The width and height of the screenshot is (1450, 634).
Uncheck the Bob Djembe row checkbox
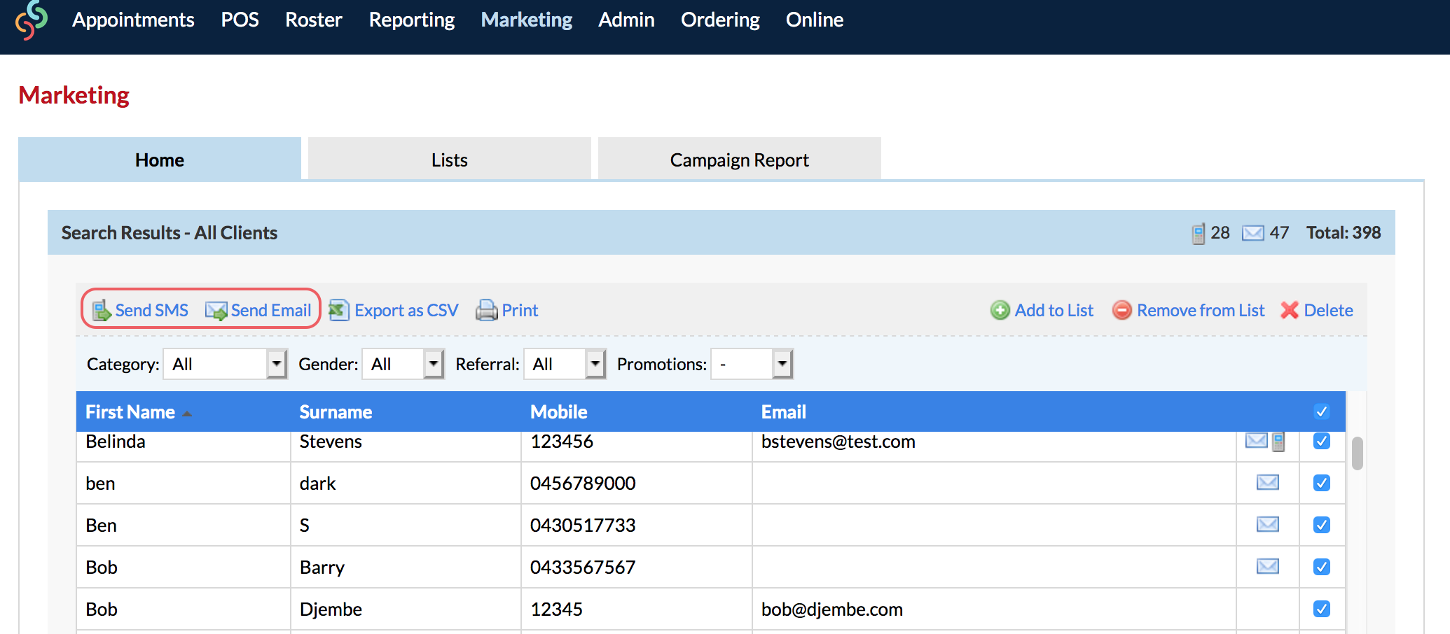tap(1322, 609)
